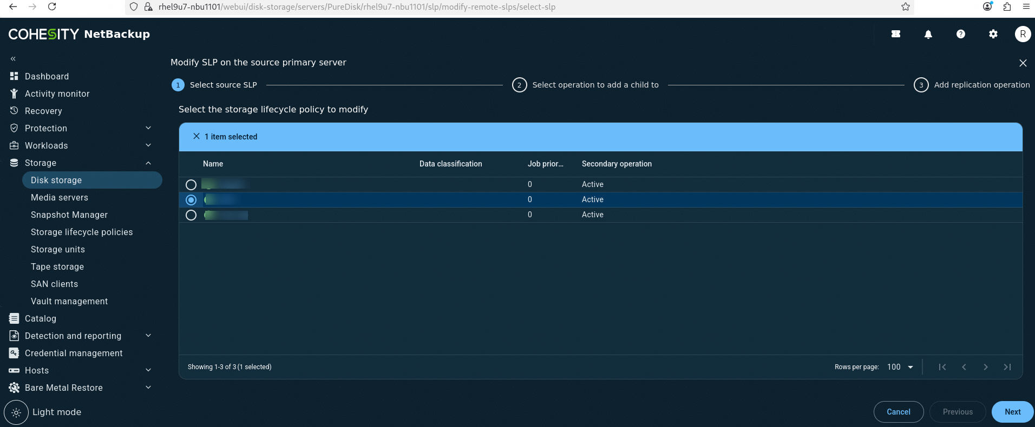Expand the Bare Metal Restore menu
The width and height of the screenshot is (1035, 427).
(x=148, y=388)
